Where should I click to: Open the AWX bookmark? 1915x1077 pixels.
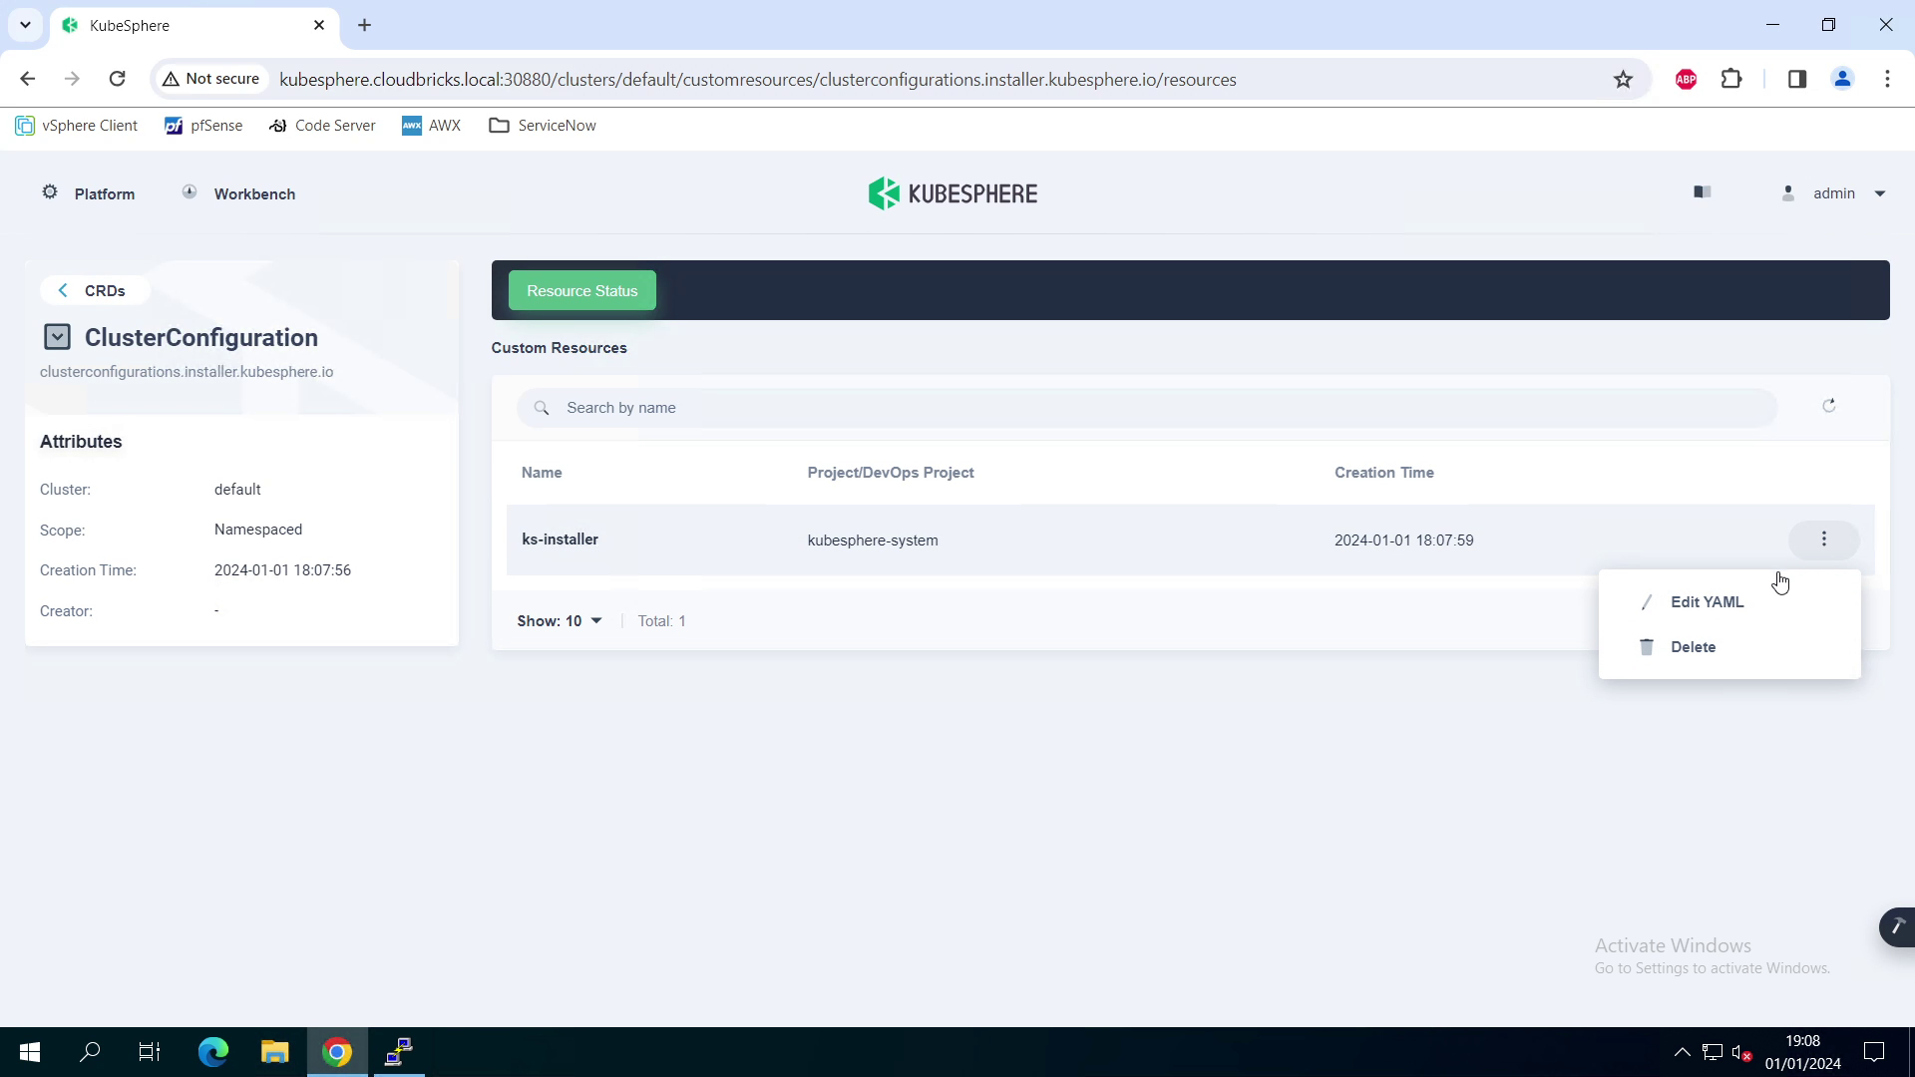coord(431,126)
